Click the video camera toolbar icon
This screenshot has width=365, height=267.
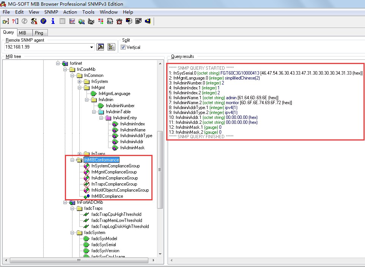click(91, 21)
